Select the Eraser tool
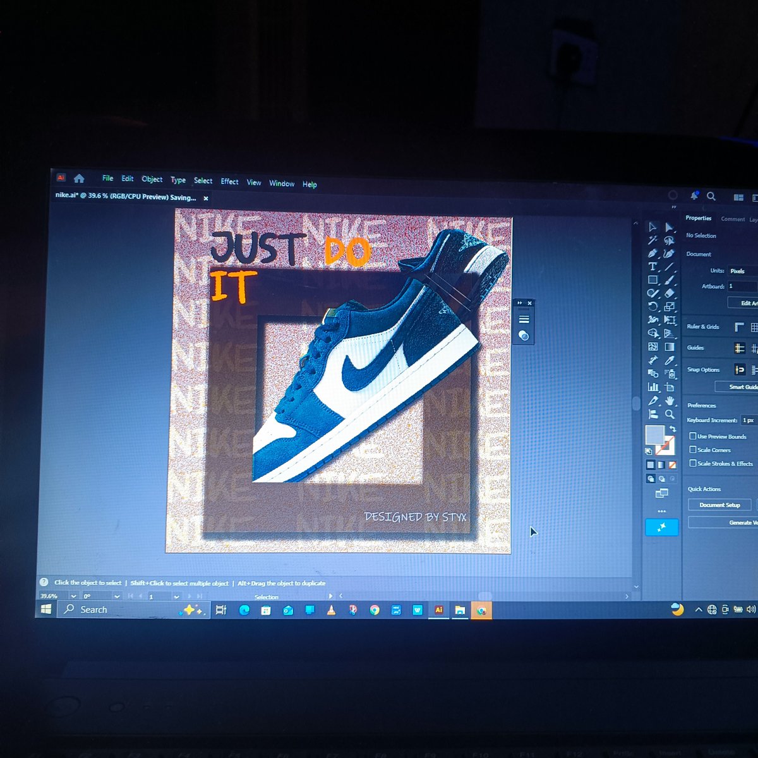 [670, 293]
